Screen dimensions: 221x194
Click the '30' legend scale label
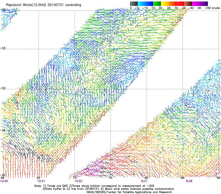click(x=176, y=8)
